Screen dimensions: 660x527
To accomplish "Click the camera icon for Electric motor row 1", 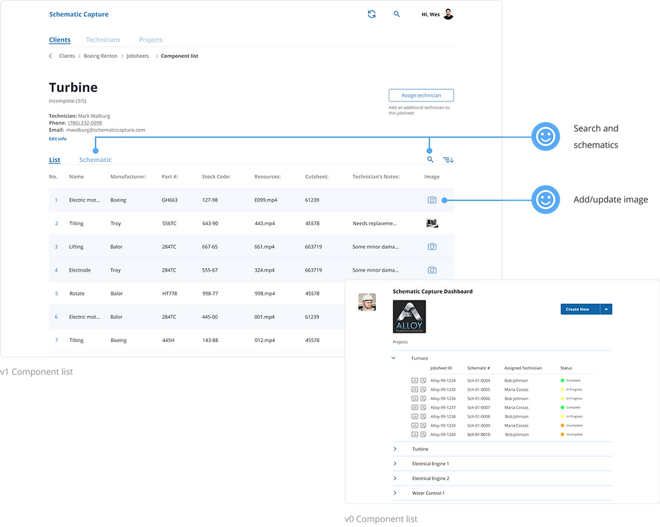I will click(432, 200).
